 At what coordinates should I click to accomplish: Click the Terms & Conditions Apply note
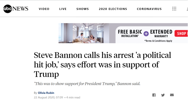point(158,41)
